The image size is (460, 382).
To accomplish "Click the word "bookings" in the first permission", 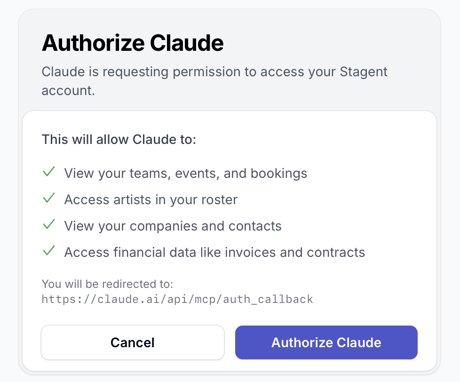I will 279,173.
